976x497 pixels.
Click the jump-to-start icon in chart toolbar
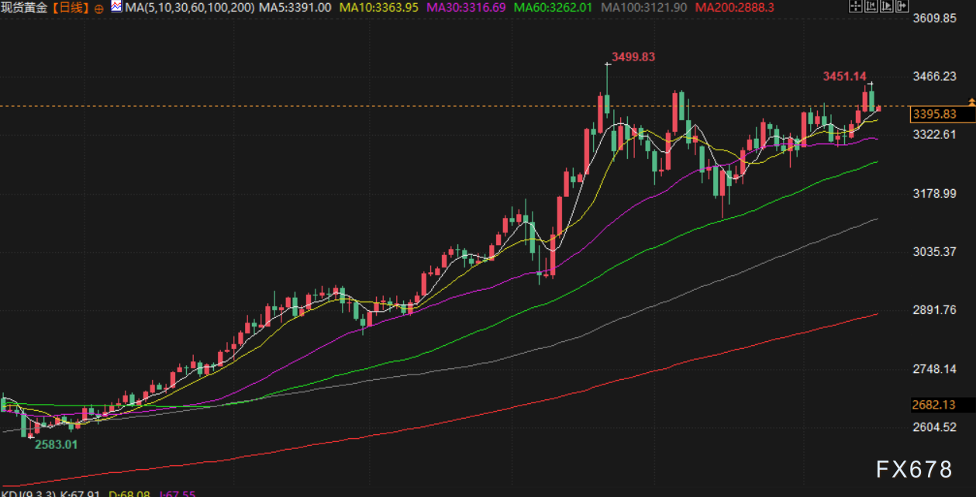coord(871,7)
